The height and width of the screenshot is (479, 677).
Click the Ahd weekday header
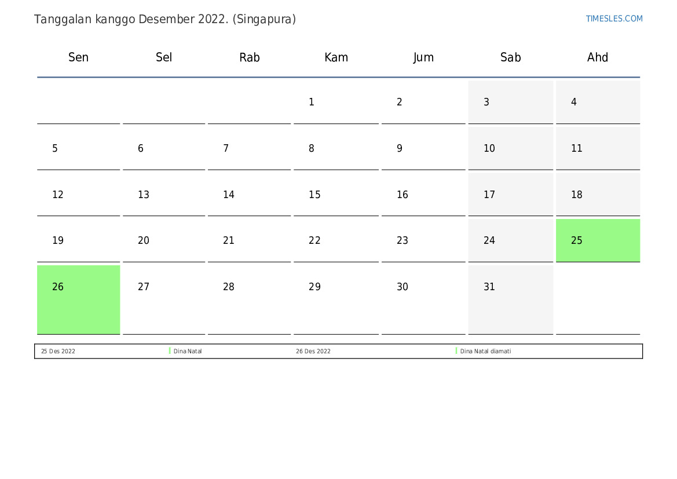pyautogui.click(x=598, y=57)
